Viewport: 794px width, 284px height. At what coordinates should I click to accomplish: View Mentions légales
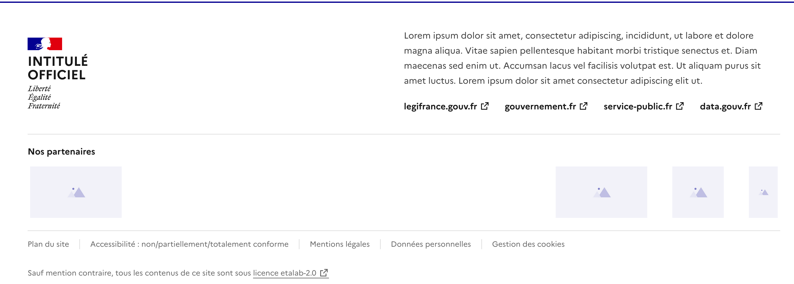point(340,244)
